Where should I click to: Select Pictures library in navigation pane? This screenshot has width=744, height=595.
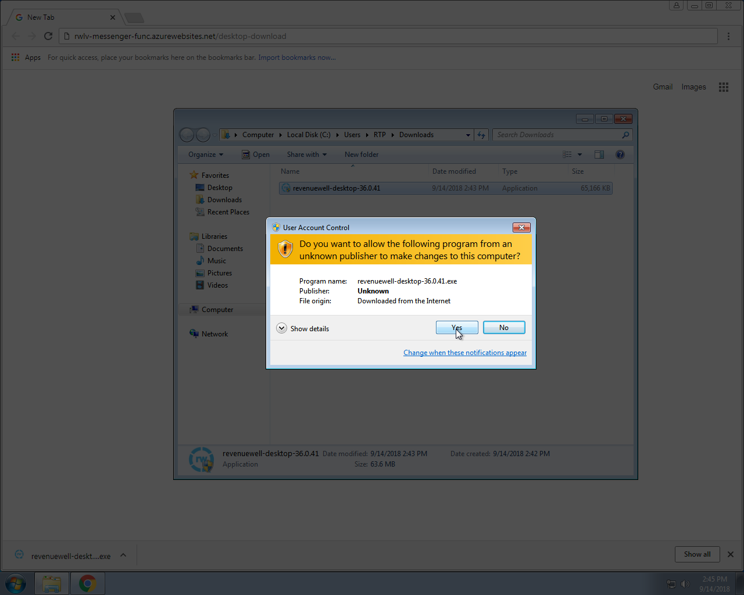click(x=220, y=273)
